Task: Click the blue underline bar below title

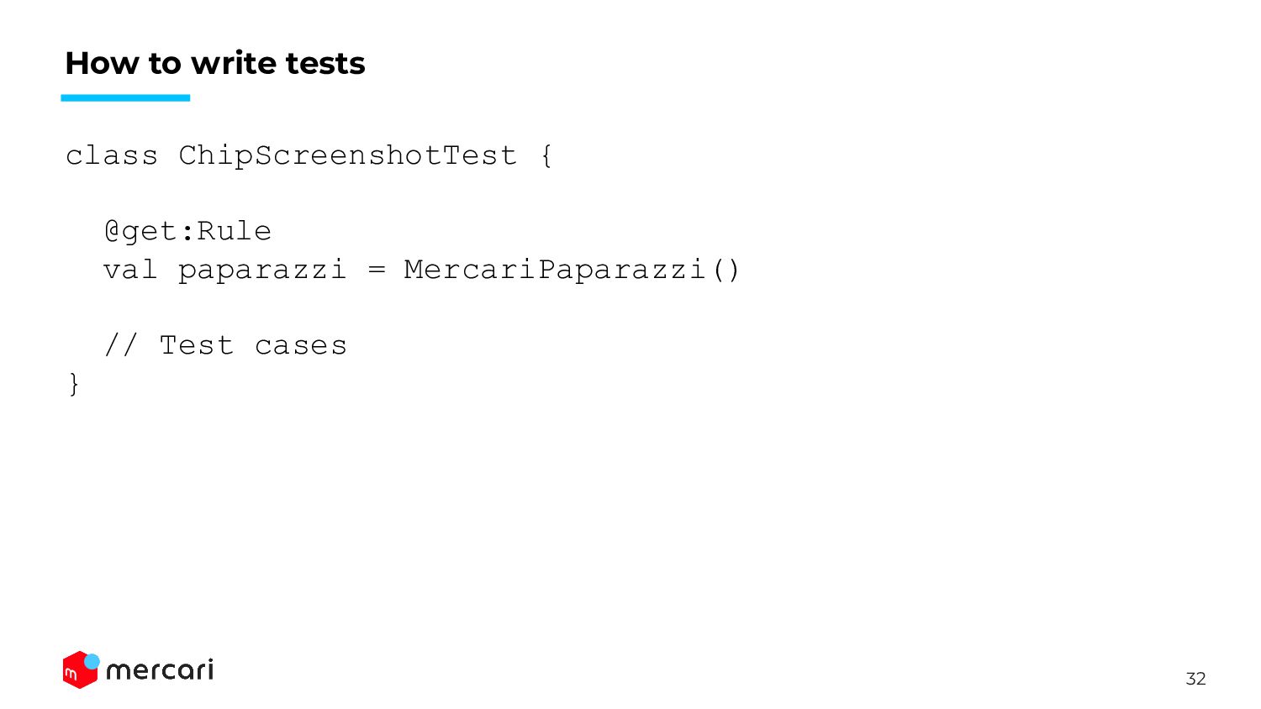Action: coord(125,97)
